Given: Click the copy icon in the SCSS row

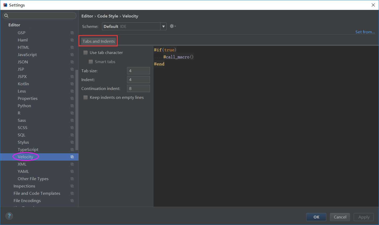Looking at the screenshot, I should [x=72, y=128].
